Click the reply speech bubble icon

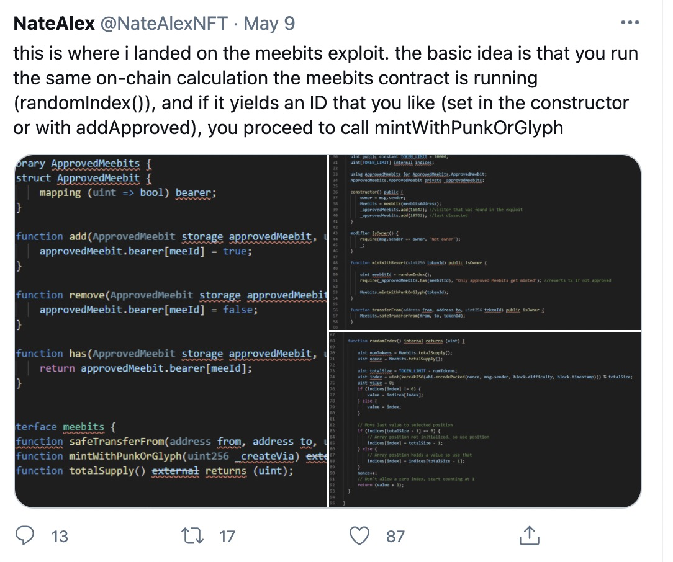point(26,535)
